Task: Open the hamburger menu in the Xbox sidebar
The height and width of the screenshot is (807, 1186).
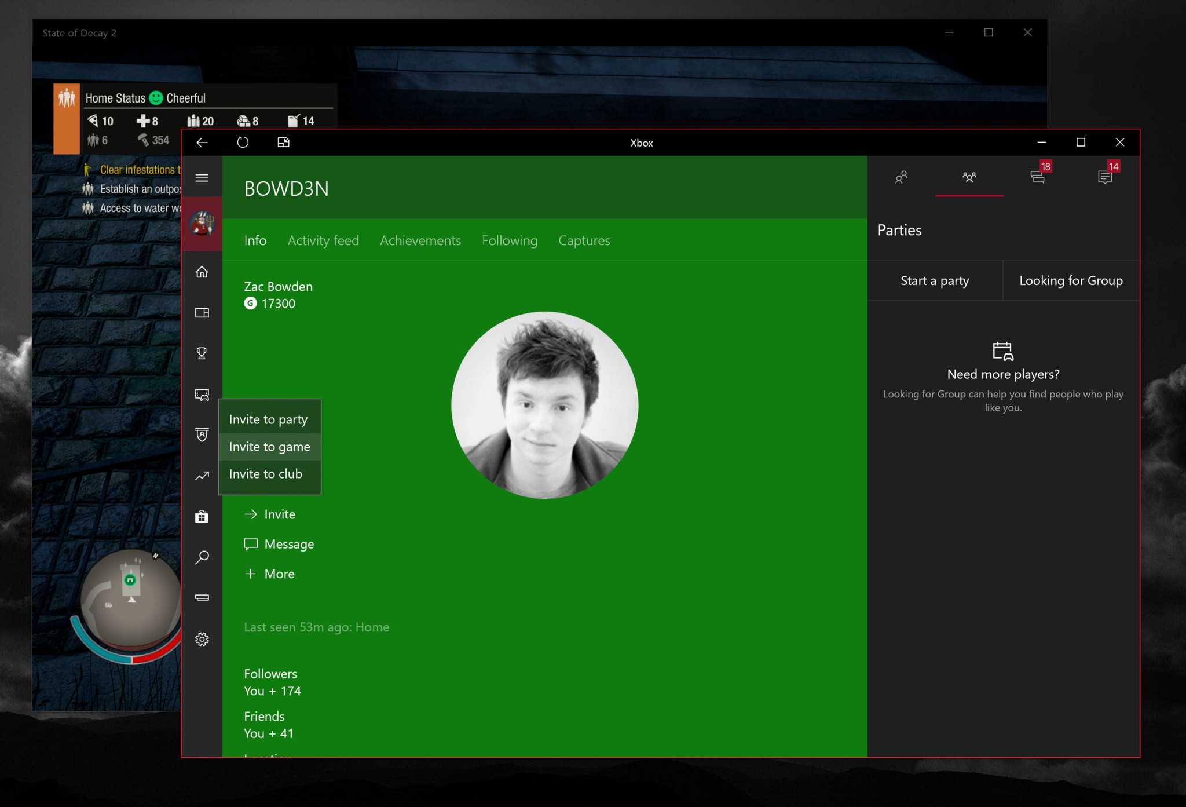Action: coord(202,178)
